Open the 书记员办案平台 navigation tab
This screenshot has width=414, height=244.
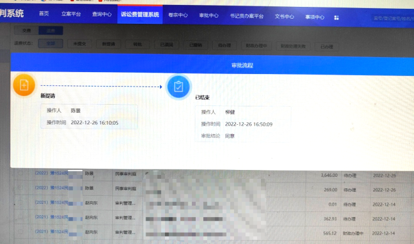247,16
